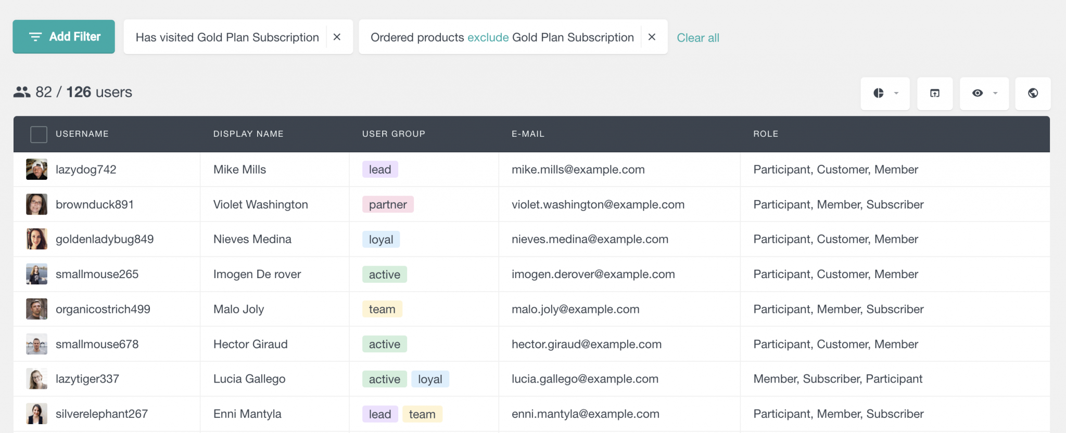Click the export users icon
This screenshot has width=1066, height=433.
tap(935, 93)
